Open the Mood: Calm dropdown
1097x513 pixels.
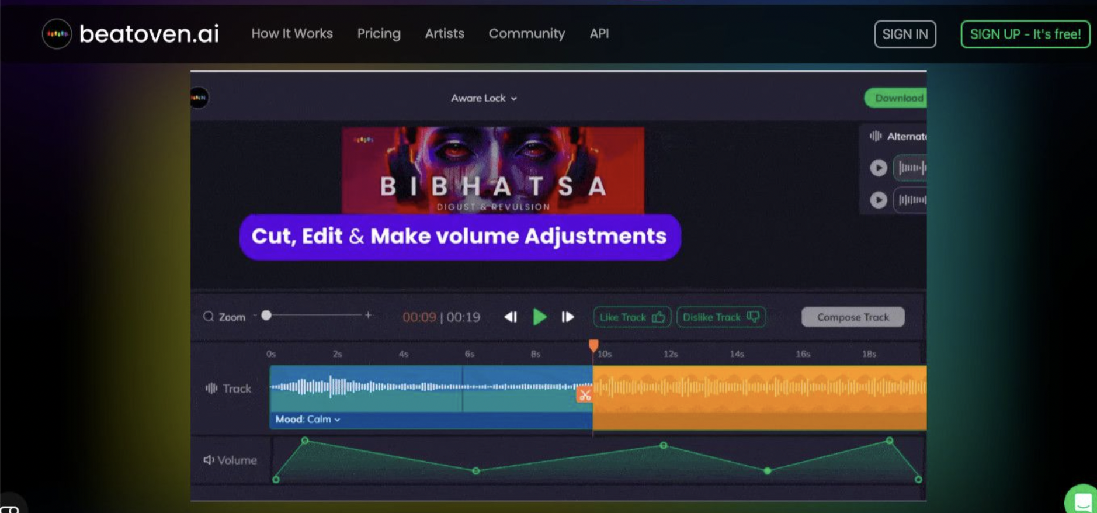308,420
